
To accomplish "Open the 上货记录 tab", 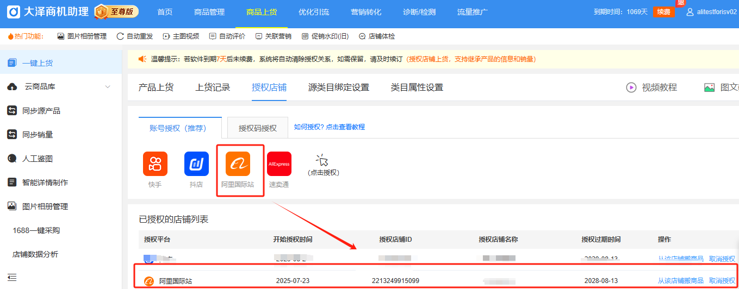I will pos(213,87).
